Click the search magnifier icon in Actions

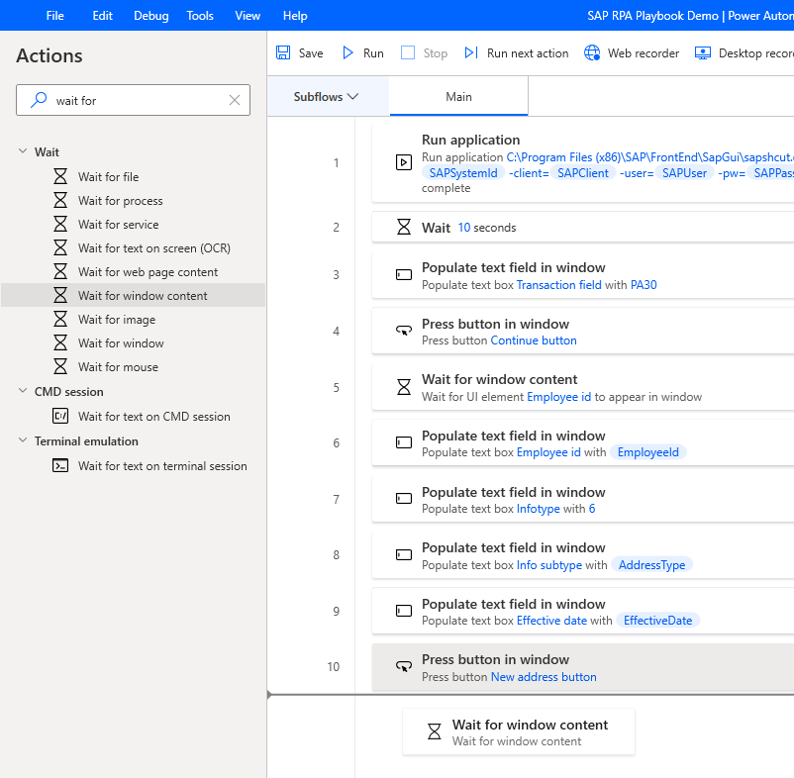click(x=39, y=100)
